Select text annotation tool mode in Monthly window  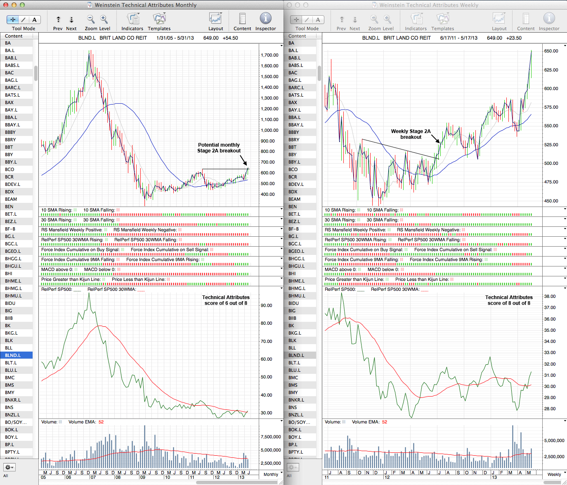tap(35, 19)
